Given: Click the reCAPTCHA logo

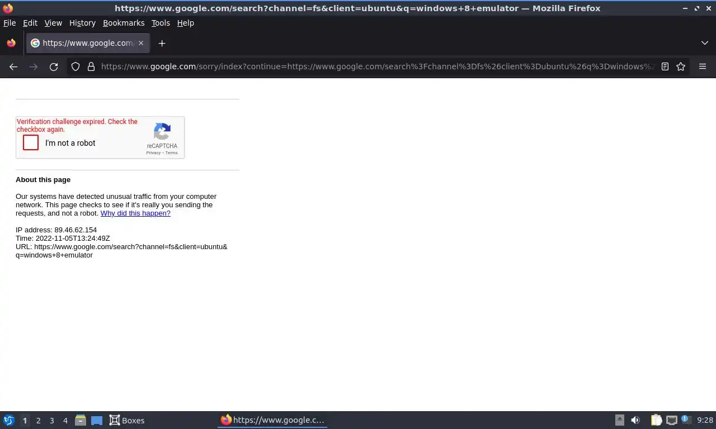Looking at the screenshot, I should [162, 132].
